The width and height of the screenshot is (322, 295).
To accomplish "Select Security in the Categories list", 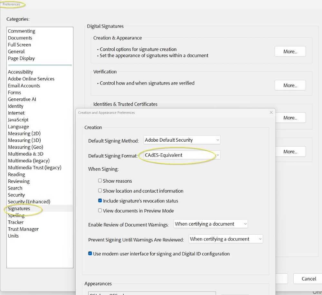I will tap(16, 195).
